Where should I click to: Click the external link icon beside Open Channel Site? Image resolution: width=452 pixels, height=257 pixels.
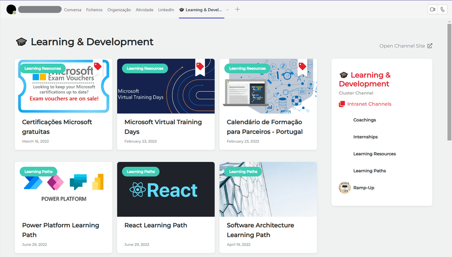(430, 46)
